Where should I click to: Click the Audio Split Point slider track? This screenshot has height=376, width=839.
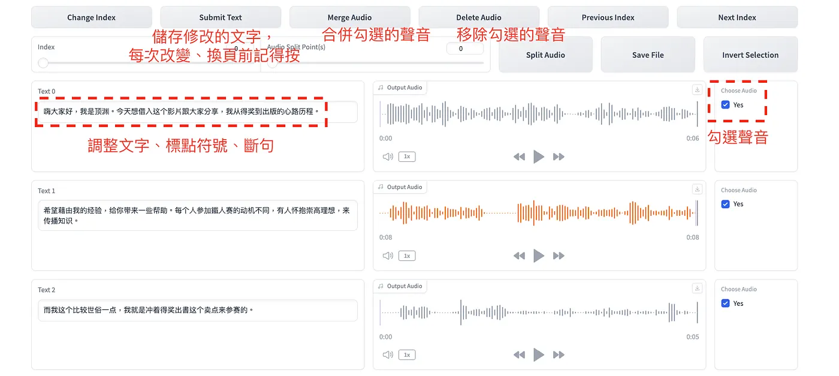(375, 63)
